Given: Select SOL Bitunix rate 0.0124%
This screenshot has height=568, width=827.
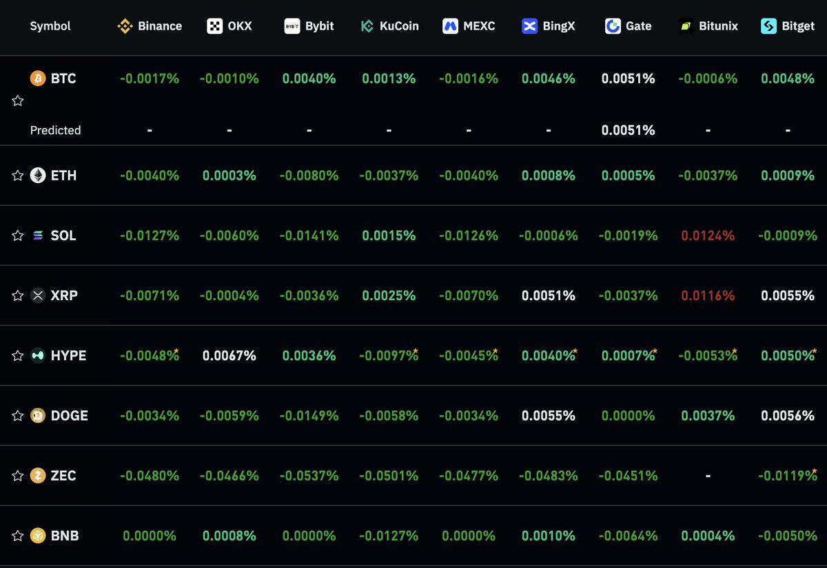Looking at the screenshot, I should (x=708, y=235).
